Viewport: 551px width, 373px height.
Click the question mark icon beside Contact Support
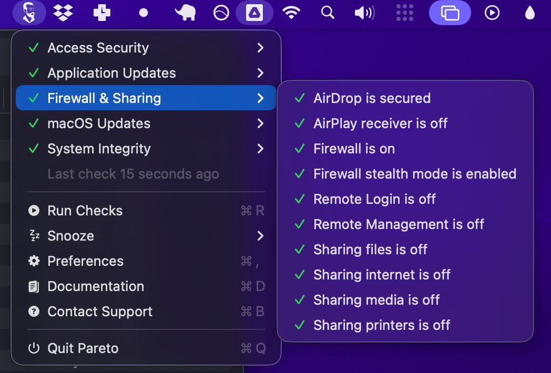(34, 312)
